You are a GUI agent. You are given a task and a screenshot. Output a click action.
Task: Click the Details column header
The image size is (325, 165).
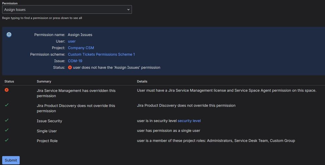(x=142, y=81)
